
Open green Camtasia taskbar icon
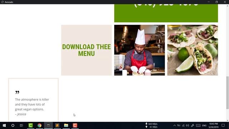coord(30,125)
